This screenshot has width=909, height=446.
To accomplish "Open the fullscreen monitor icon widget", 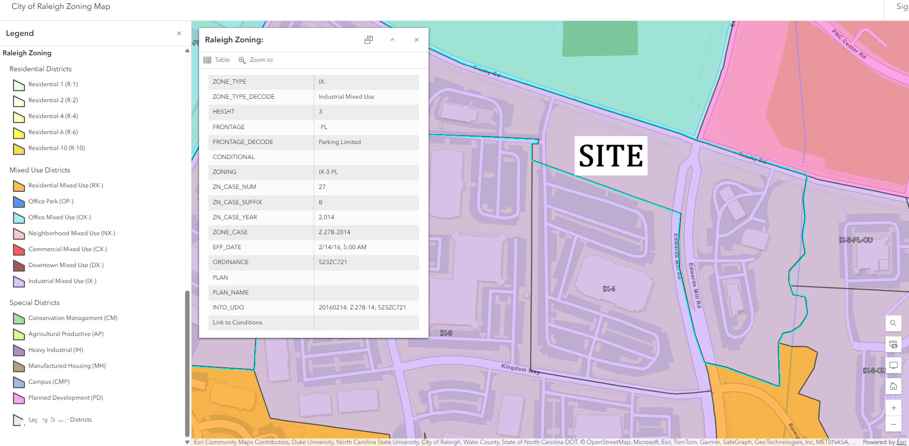I will 893,365.
